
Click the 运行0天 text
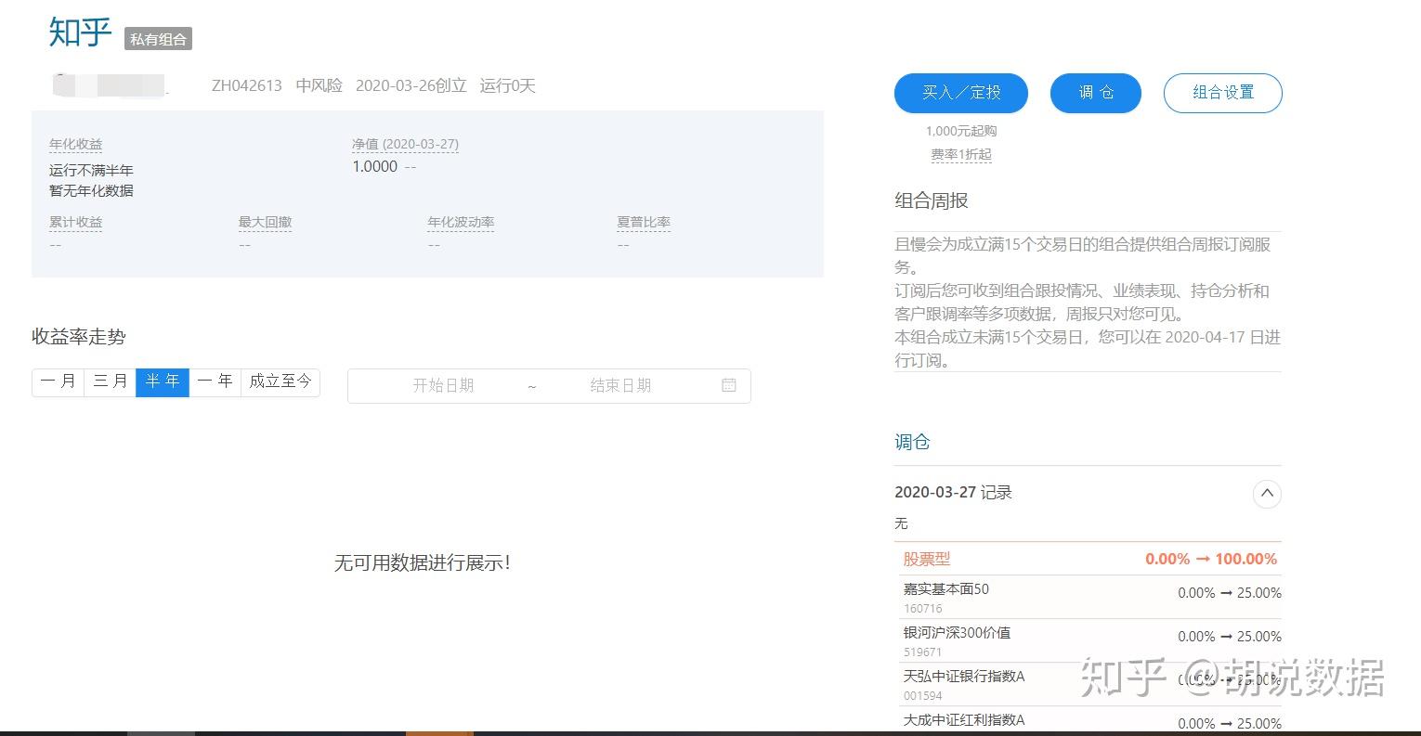(508, 86)
